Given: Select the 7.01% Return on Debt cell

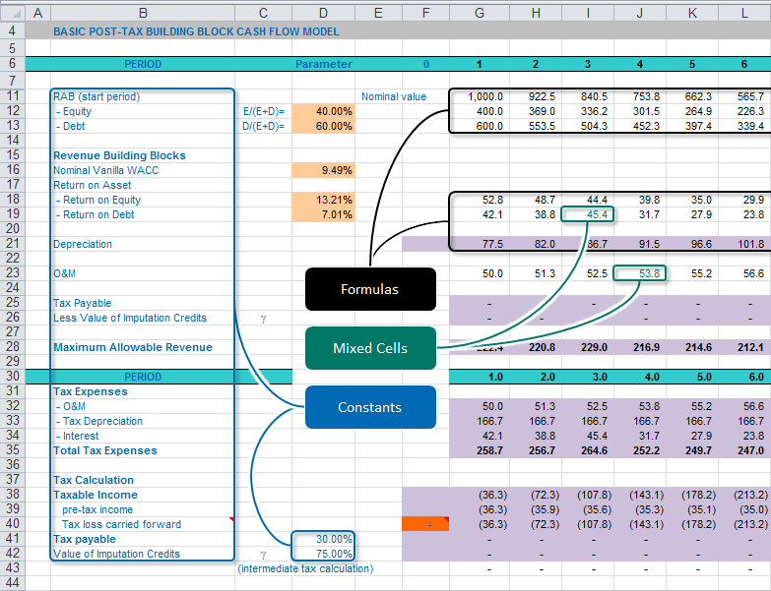Looking at the screenshot, I should tap(323, 214).
